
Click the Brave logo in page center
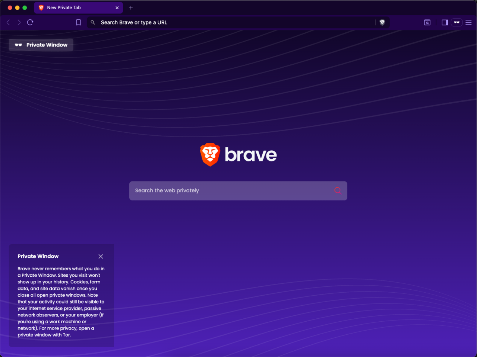pyautogui.click(x=238, y=154)
